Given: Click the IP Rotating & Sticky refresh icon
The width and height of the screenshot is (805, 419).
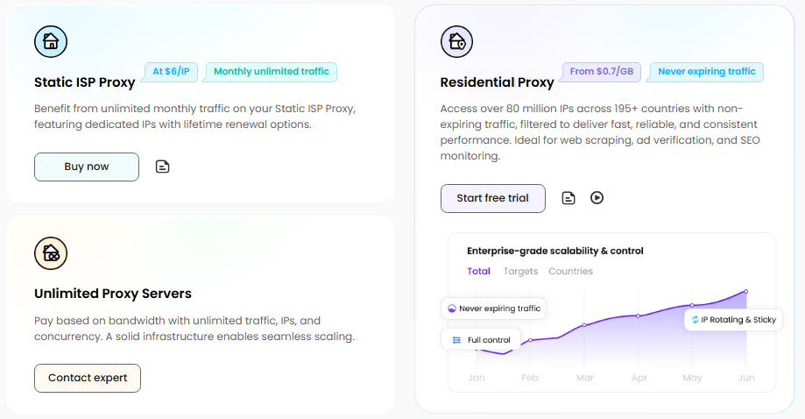Looking at the screenshot, I should click(x=696, y=320).
